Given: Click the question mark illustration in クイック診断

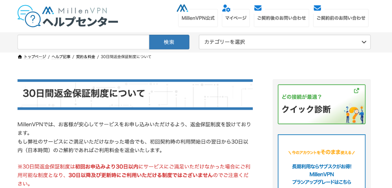Looking at the screenshot, I should click(354, 114).
